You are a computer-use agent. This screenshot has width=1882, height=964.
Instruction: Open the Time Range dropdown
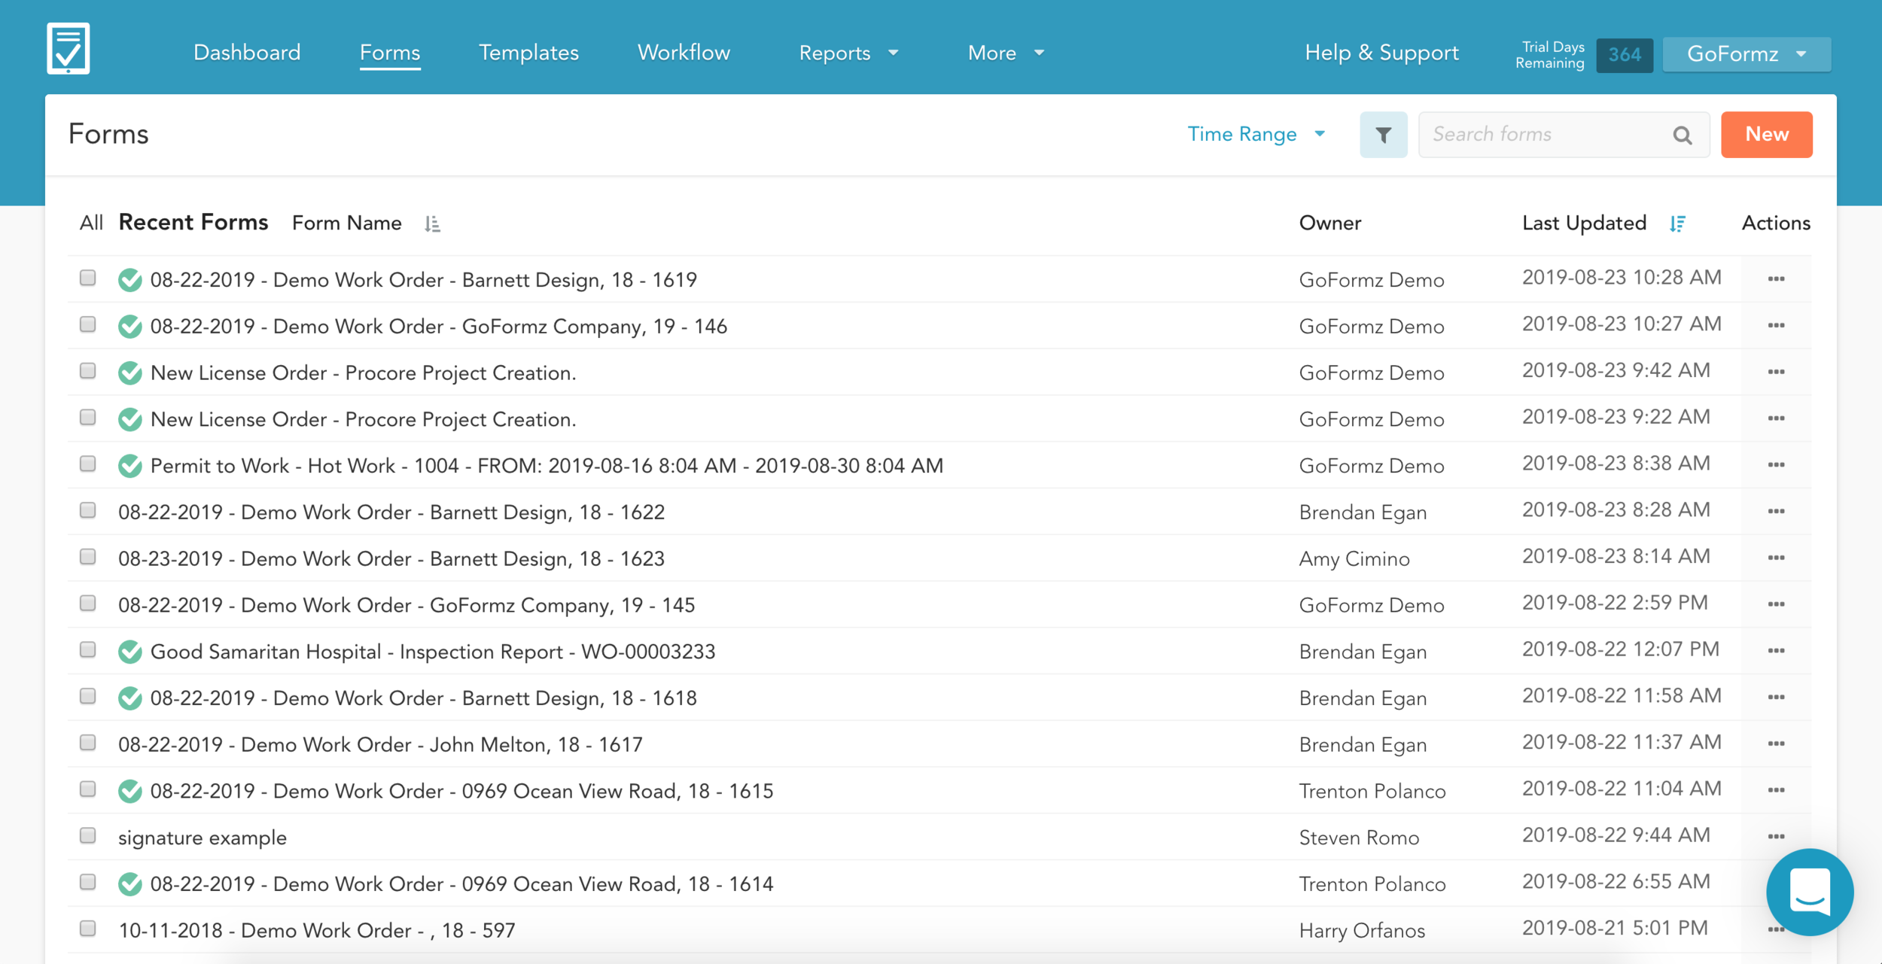(1256, 135)
